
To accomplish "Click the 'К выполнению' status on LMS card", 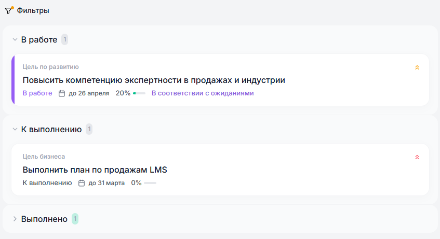I will (47, 183).
